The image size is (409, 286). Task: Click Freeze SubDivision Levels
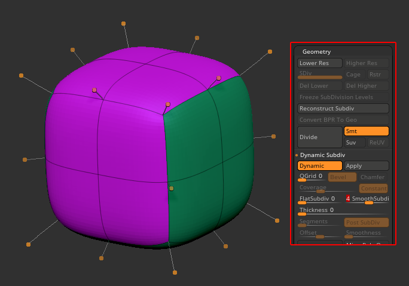pyautogui.click(x=343, y=97)
